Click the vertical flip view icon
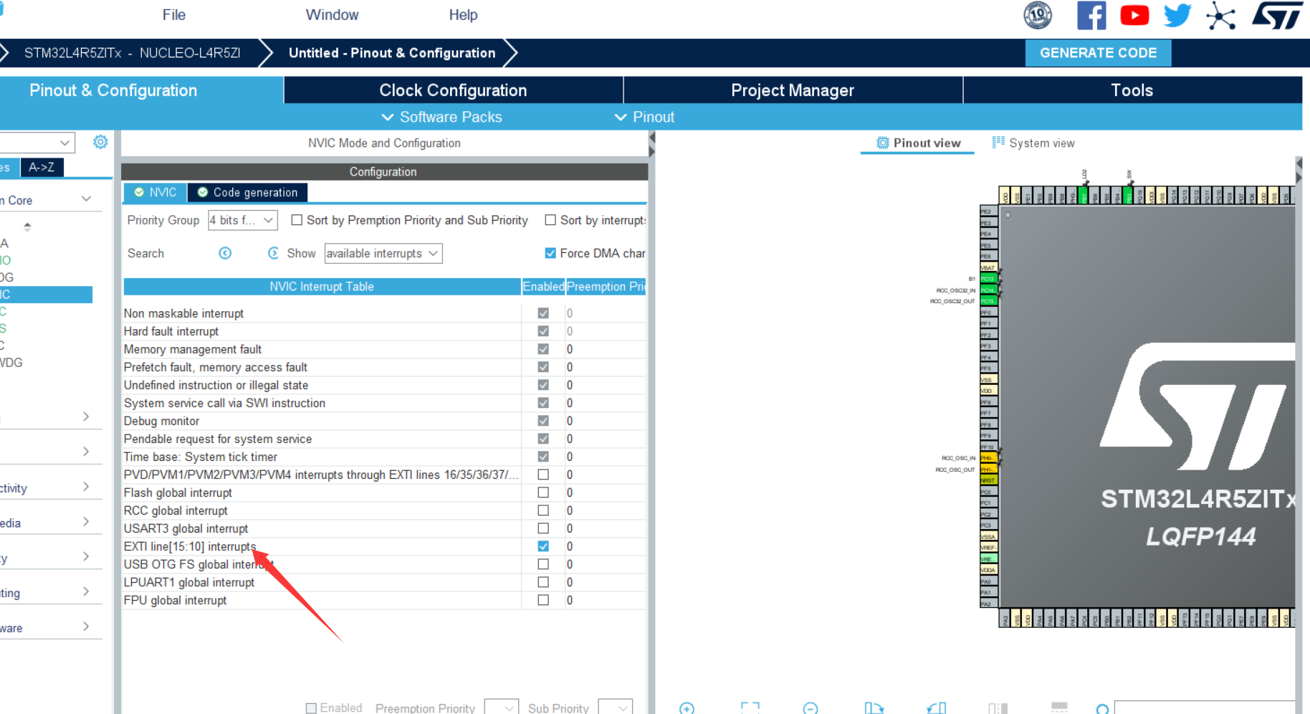Image resolution: width=1310 pixels, height=714 pixels. pos(998,708)
